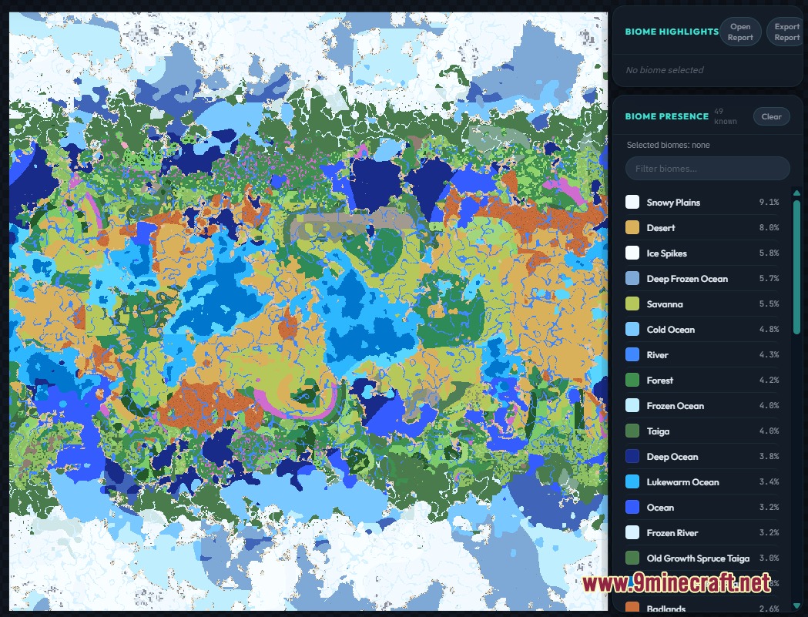Open the biome report

(x=740, y=32)
